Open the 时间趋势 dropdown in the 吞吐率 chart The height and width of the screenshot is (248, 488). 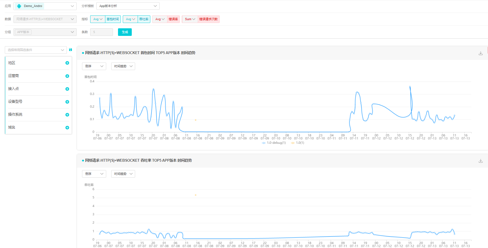pyautogui.click(x=123, y=174)
